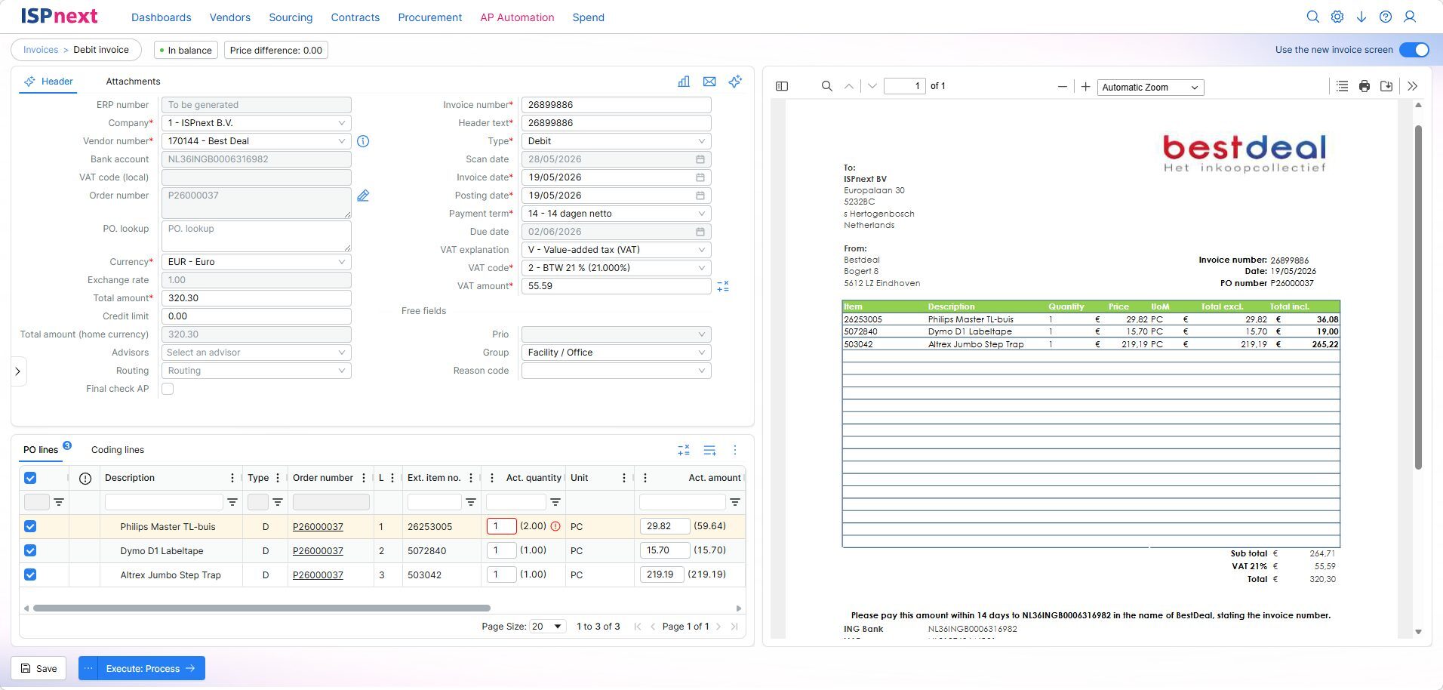Click the warning icon on Philips quantity
Image resolution: width=1443 pixels, height=690 pixels.
point(555,526)
